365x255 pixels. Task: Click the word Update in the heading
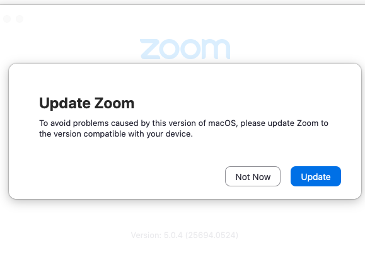[65, 104]
